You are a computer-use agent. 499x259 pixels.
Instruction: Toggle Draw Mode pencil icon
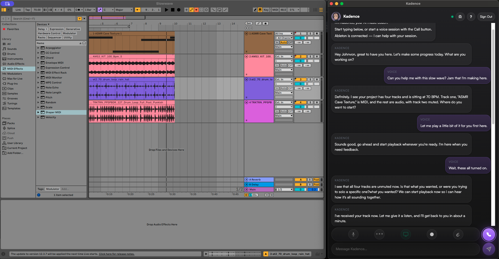click(255, 10)
